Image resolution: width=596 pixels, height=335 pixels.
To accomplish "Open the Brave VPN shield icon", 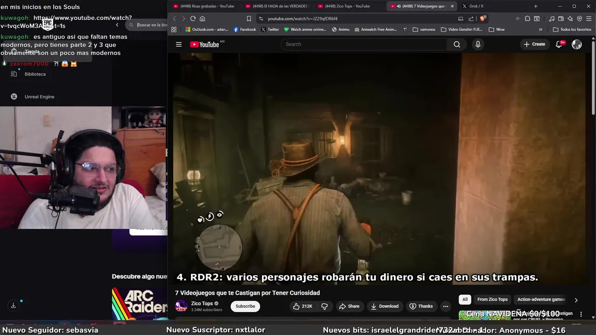I will click(x=580, y=19).
